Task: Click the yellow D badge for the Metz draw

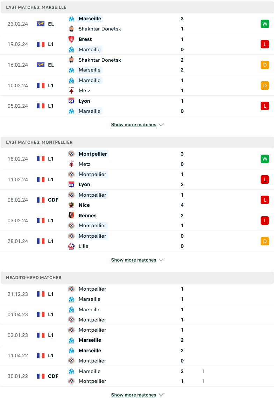Action: [265, 85]
